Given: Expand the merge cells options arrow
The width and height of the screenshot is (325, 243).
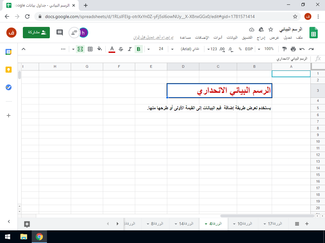Looking at the screenshot, I should click(x=73, y=49).
